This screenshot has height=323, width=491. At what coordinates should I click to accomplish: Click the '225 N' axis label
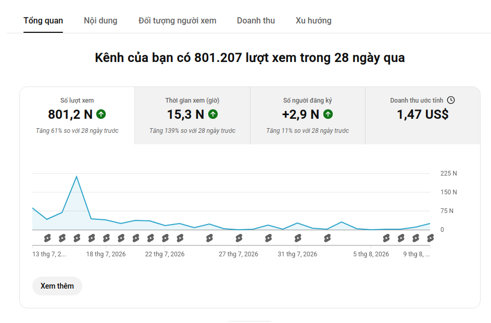[448, 173]
